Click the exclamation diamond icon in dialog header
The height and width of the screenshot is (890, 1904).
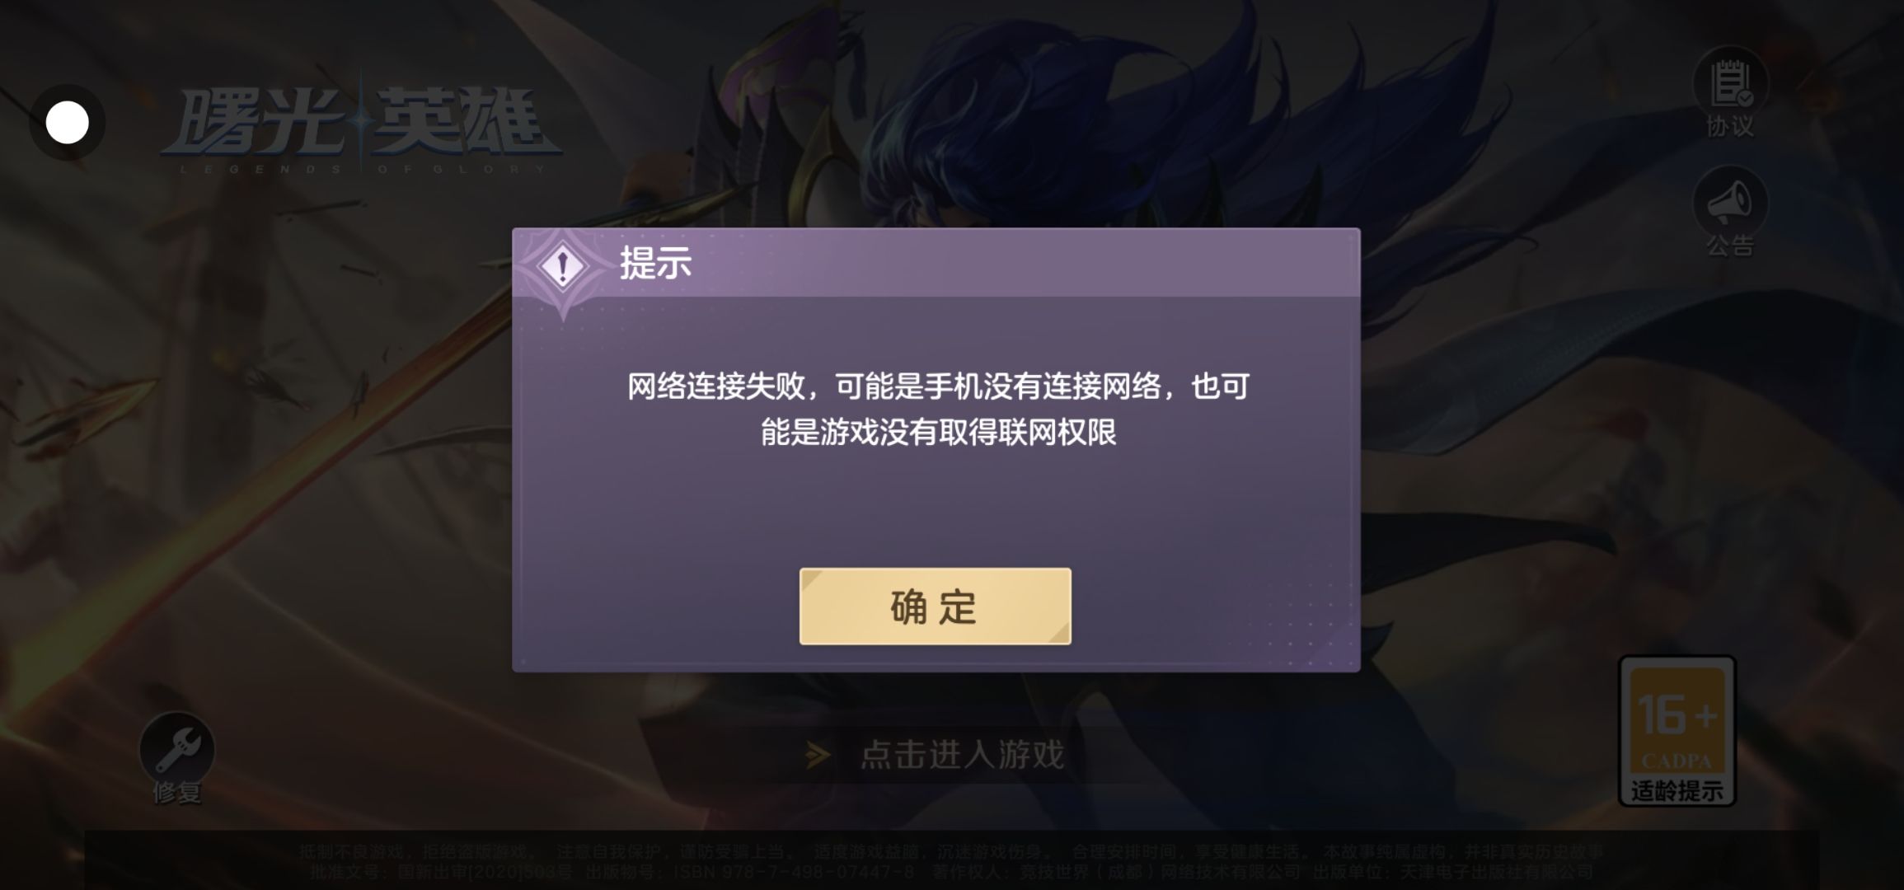click(563, 266)
